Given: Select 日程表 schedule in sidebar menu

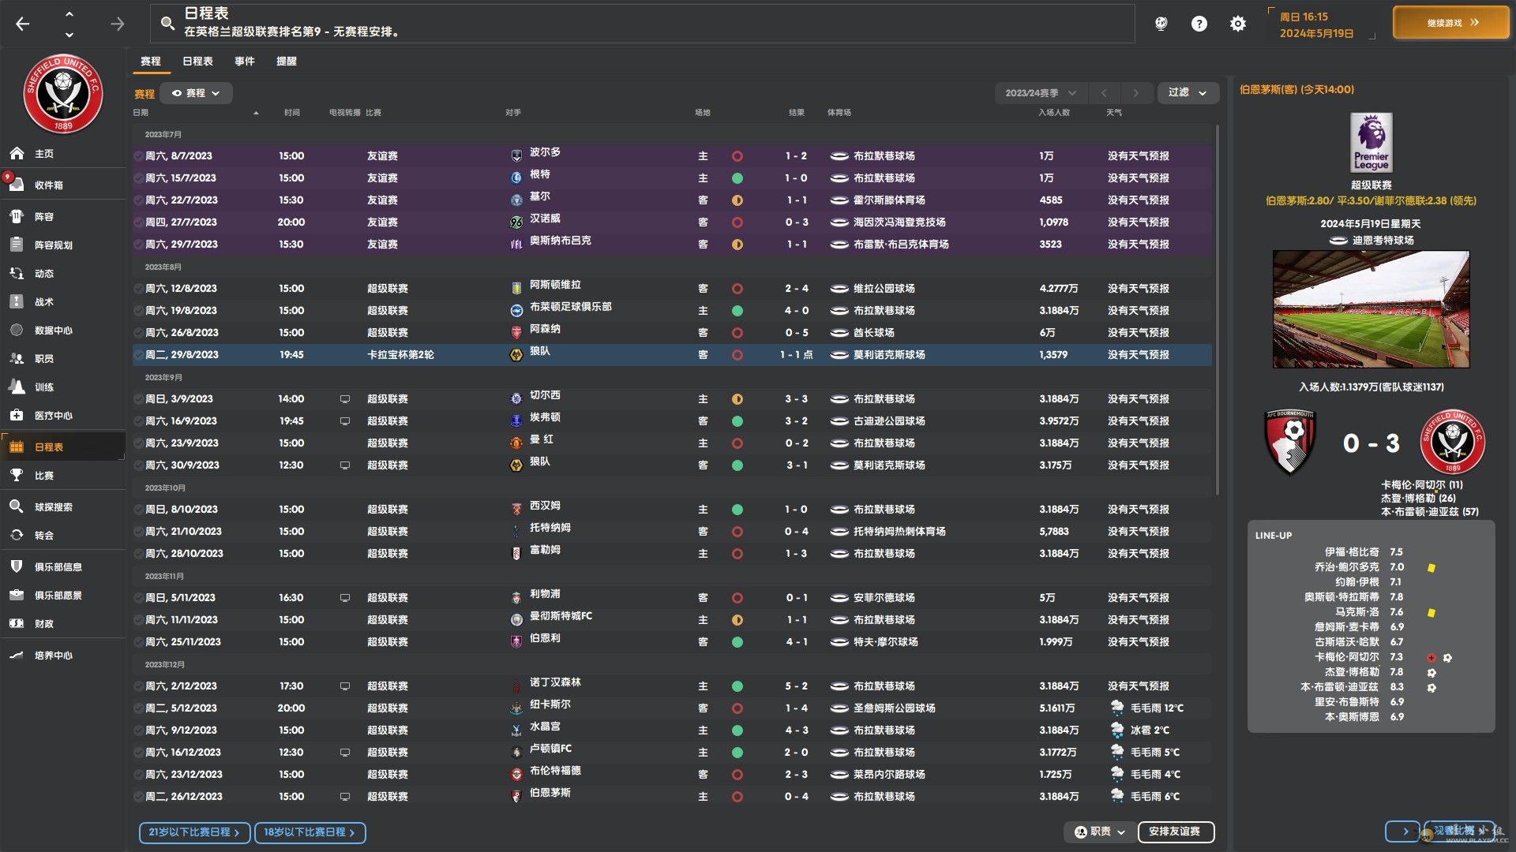Looking at the screenshot, I should 63,447.
